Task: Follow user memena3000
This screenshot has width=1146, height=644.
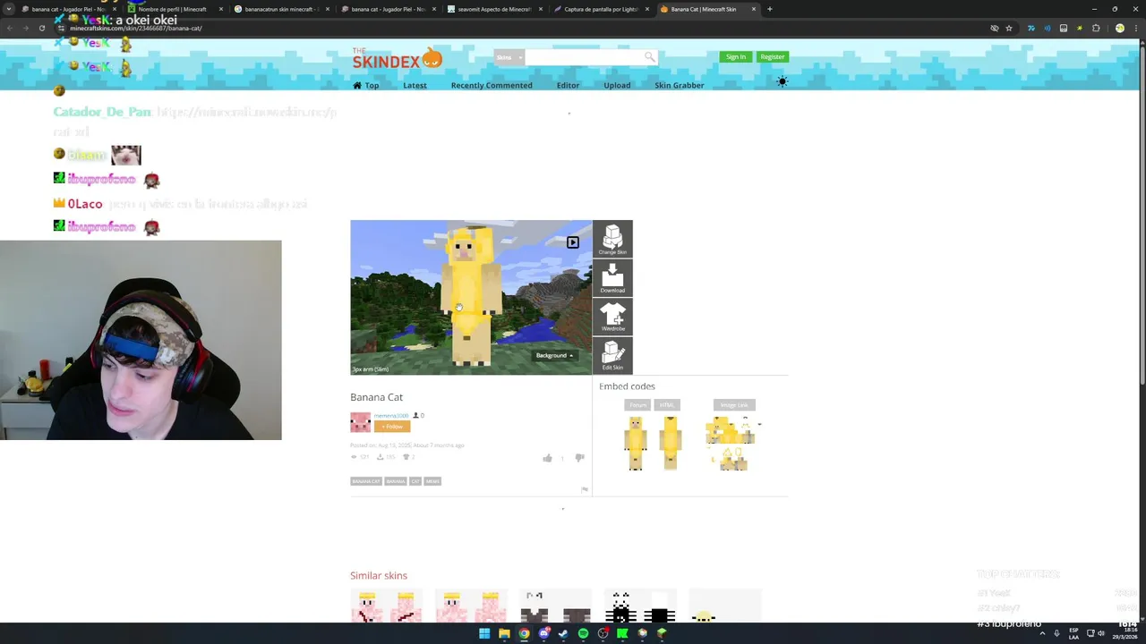Action: (391, 427)
